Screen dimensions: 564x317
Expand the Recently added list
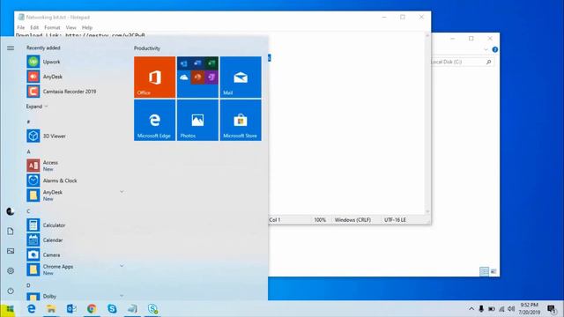click(37, 107)
